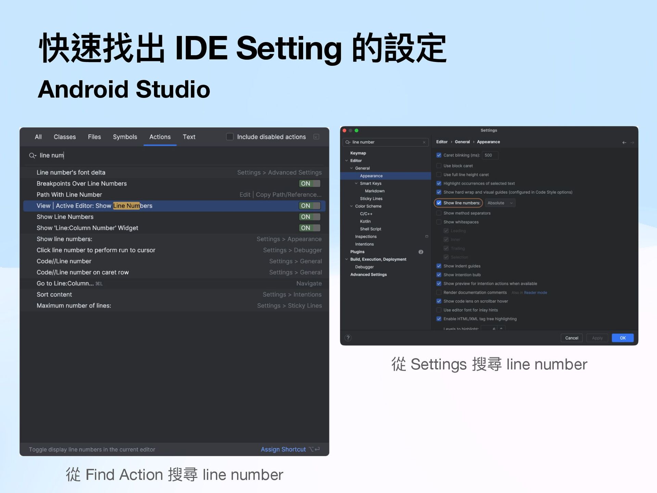
Task: Toggle Show 'Line:Column Number' Widget switch
Action: tap(310, 228)
